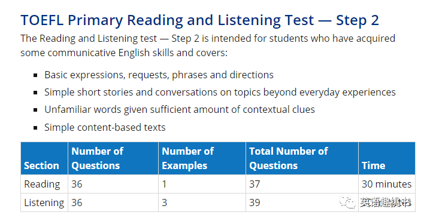Click the Reading row label

click(42, 184)
